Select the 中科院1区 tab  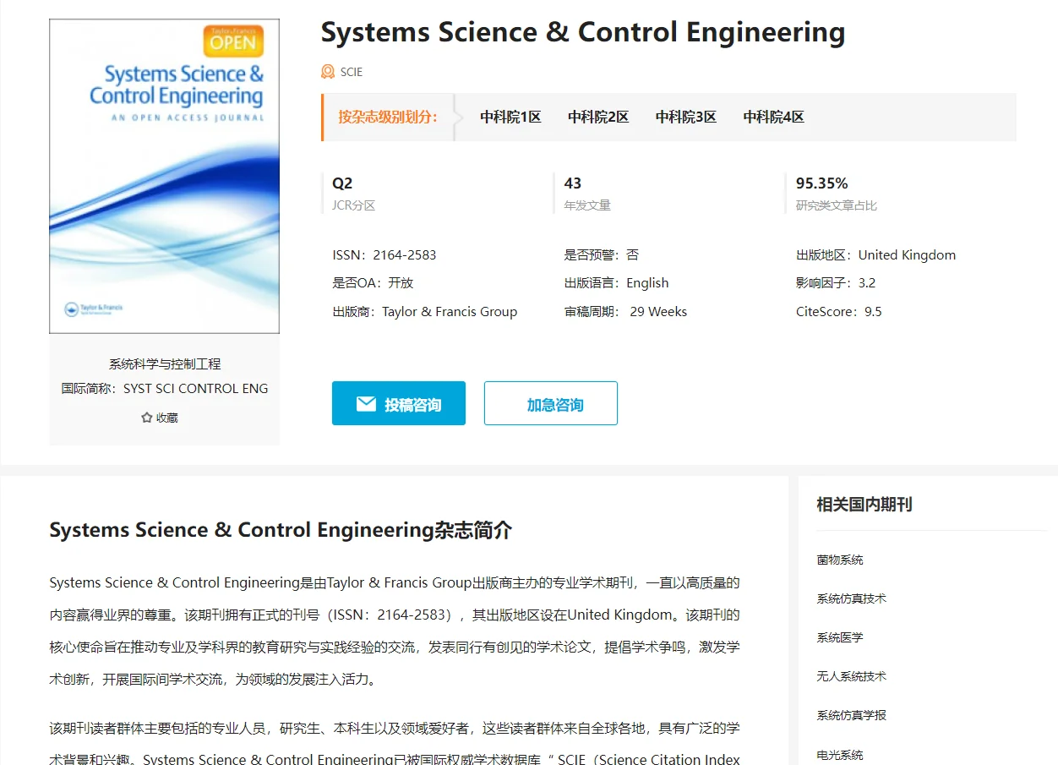point(511,117)
